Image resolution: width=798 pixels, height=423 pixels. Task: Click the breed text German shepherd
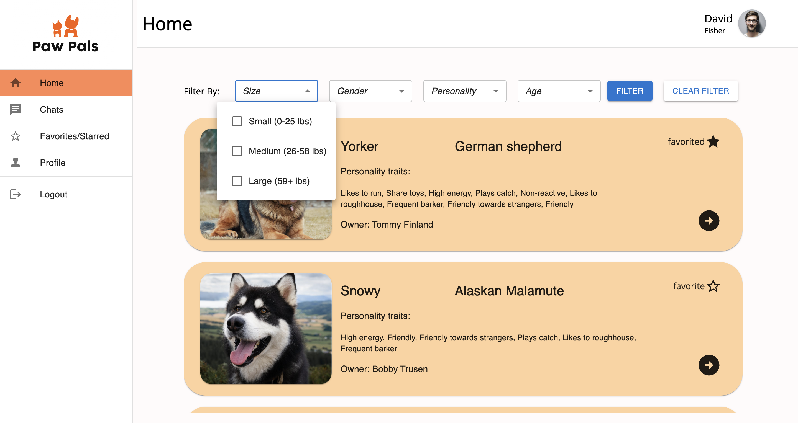click(x=508, y=146)
